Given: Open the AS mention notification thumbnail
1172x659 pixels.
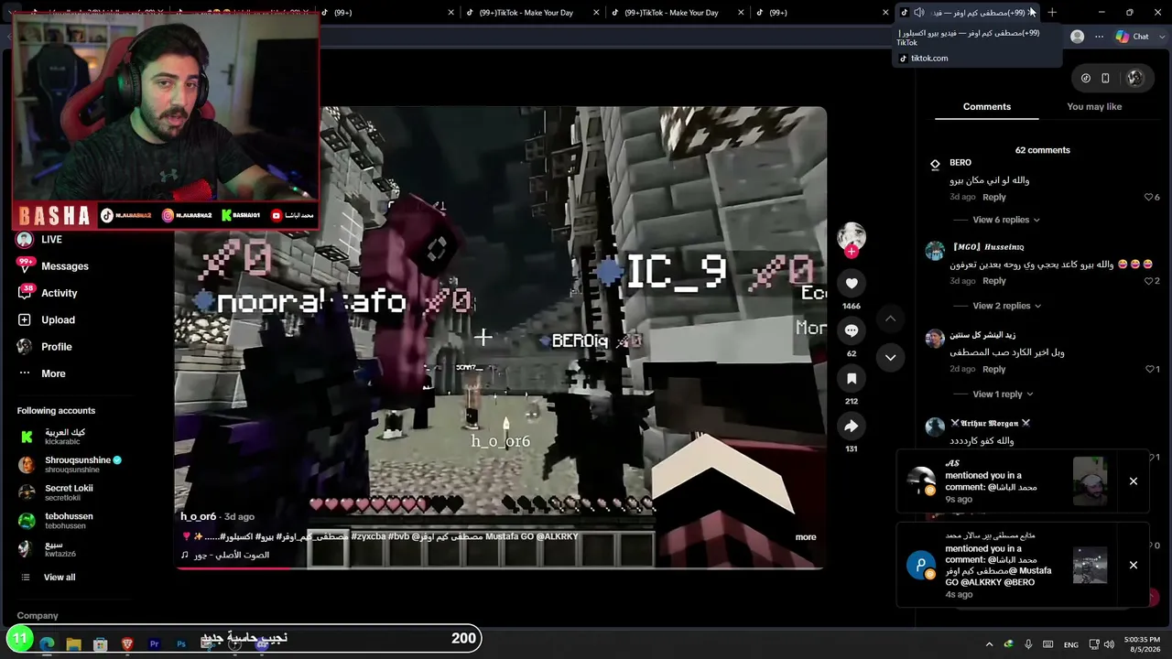Looking at the screenshot, I should (1090, 481).
